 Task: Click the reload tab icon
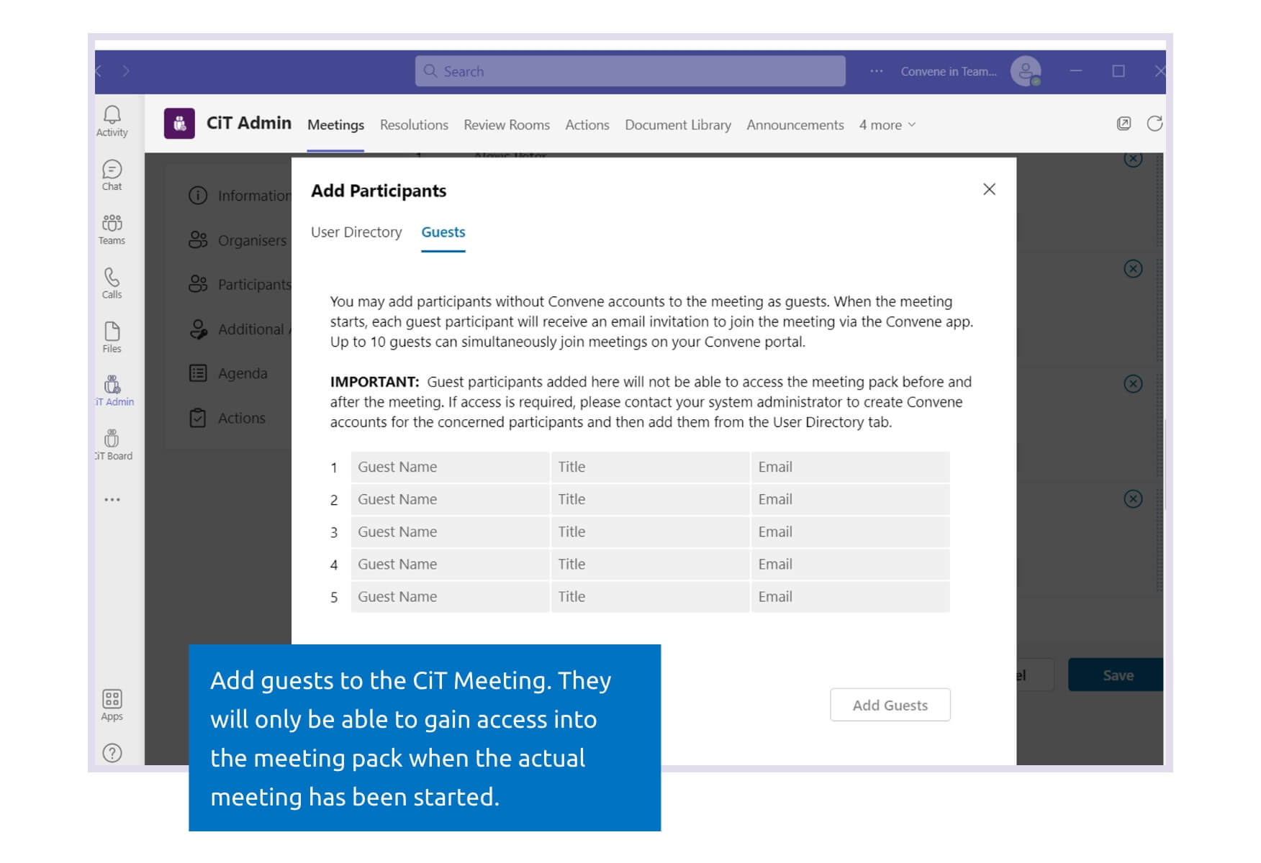point(1154,124)
